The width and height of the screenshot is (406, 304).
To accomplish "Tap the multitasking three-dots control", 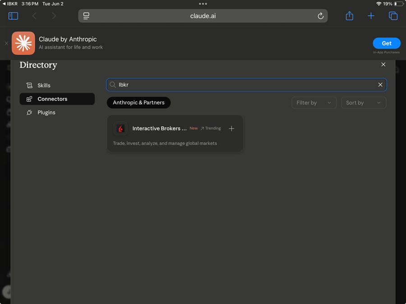I will point(203,4).
